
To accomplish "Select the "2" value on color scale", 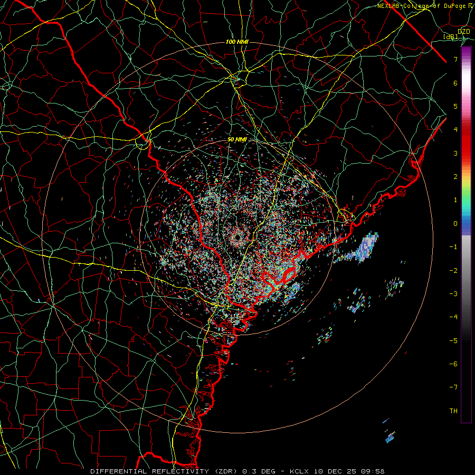I will [x=455, y=177].
